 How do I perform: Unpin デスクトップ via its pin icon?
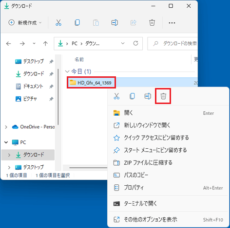pos(51,62)
